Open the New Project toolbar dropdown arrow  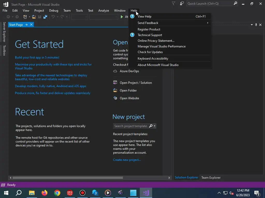(x=30, y=17)
